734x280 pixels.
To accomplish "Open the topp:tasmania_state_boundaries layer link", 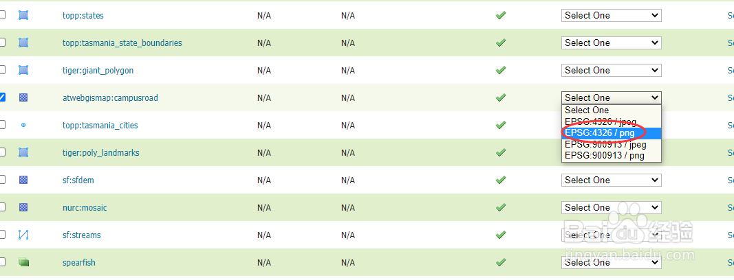I will tap(122, 43).
